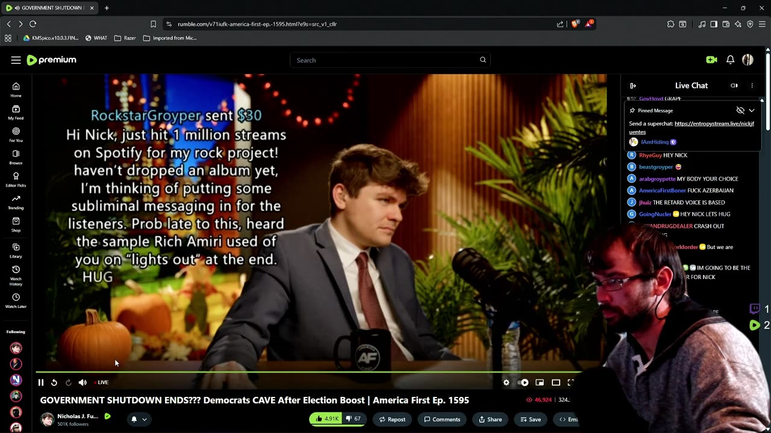
Task: Collapse the Live Chat panel icon
Action: point(632,86)
